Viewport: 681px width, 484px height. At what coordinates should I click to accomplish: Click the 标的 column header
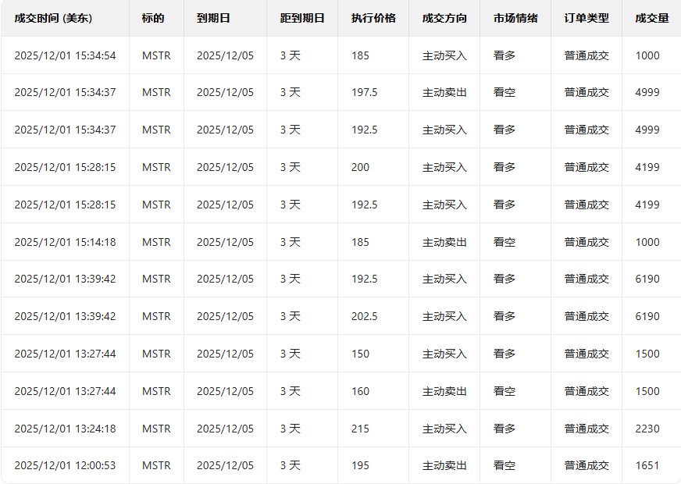click(x=153, y=18)
